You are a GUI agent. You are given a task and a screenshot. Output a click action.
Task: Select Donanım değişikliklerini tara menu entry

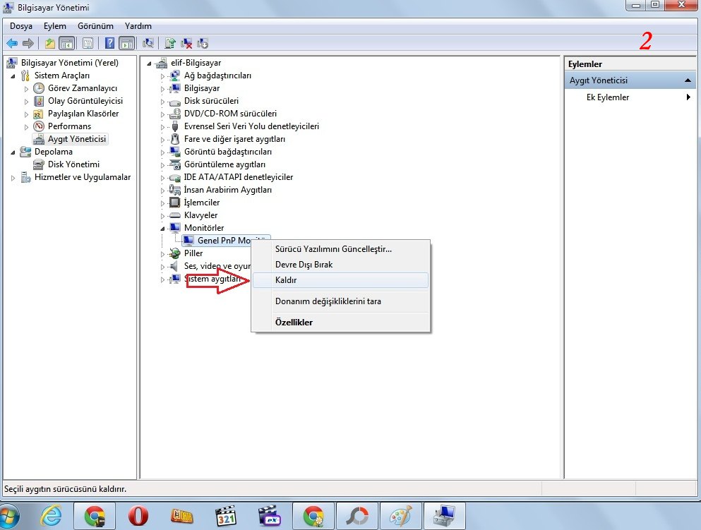(x=340, y=301)
